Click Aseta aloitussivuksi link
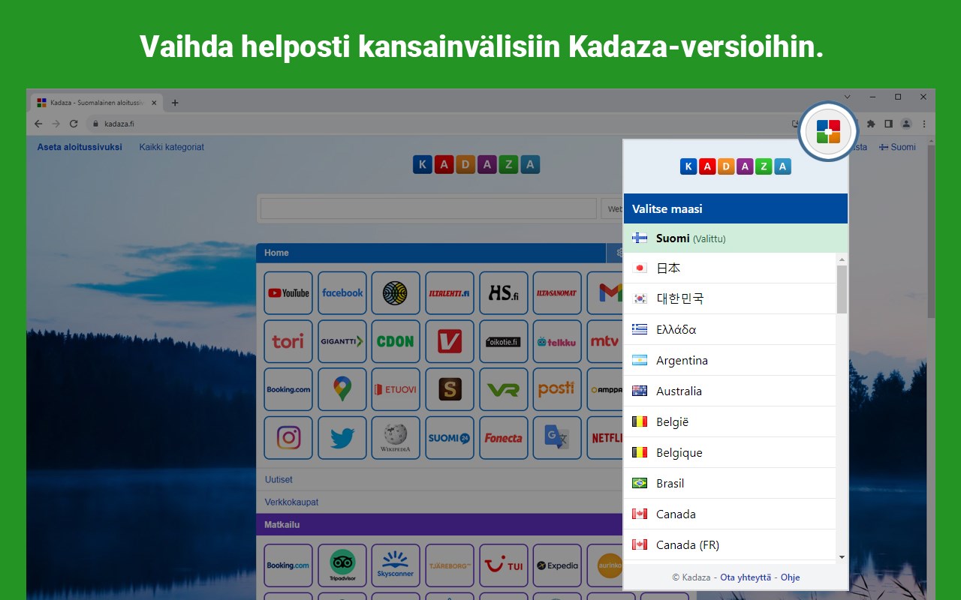Image resolution: width=961 pixels, height=600 pixels. 80,147
